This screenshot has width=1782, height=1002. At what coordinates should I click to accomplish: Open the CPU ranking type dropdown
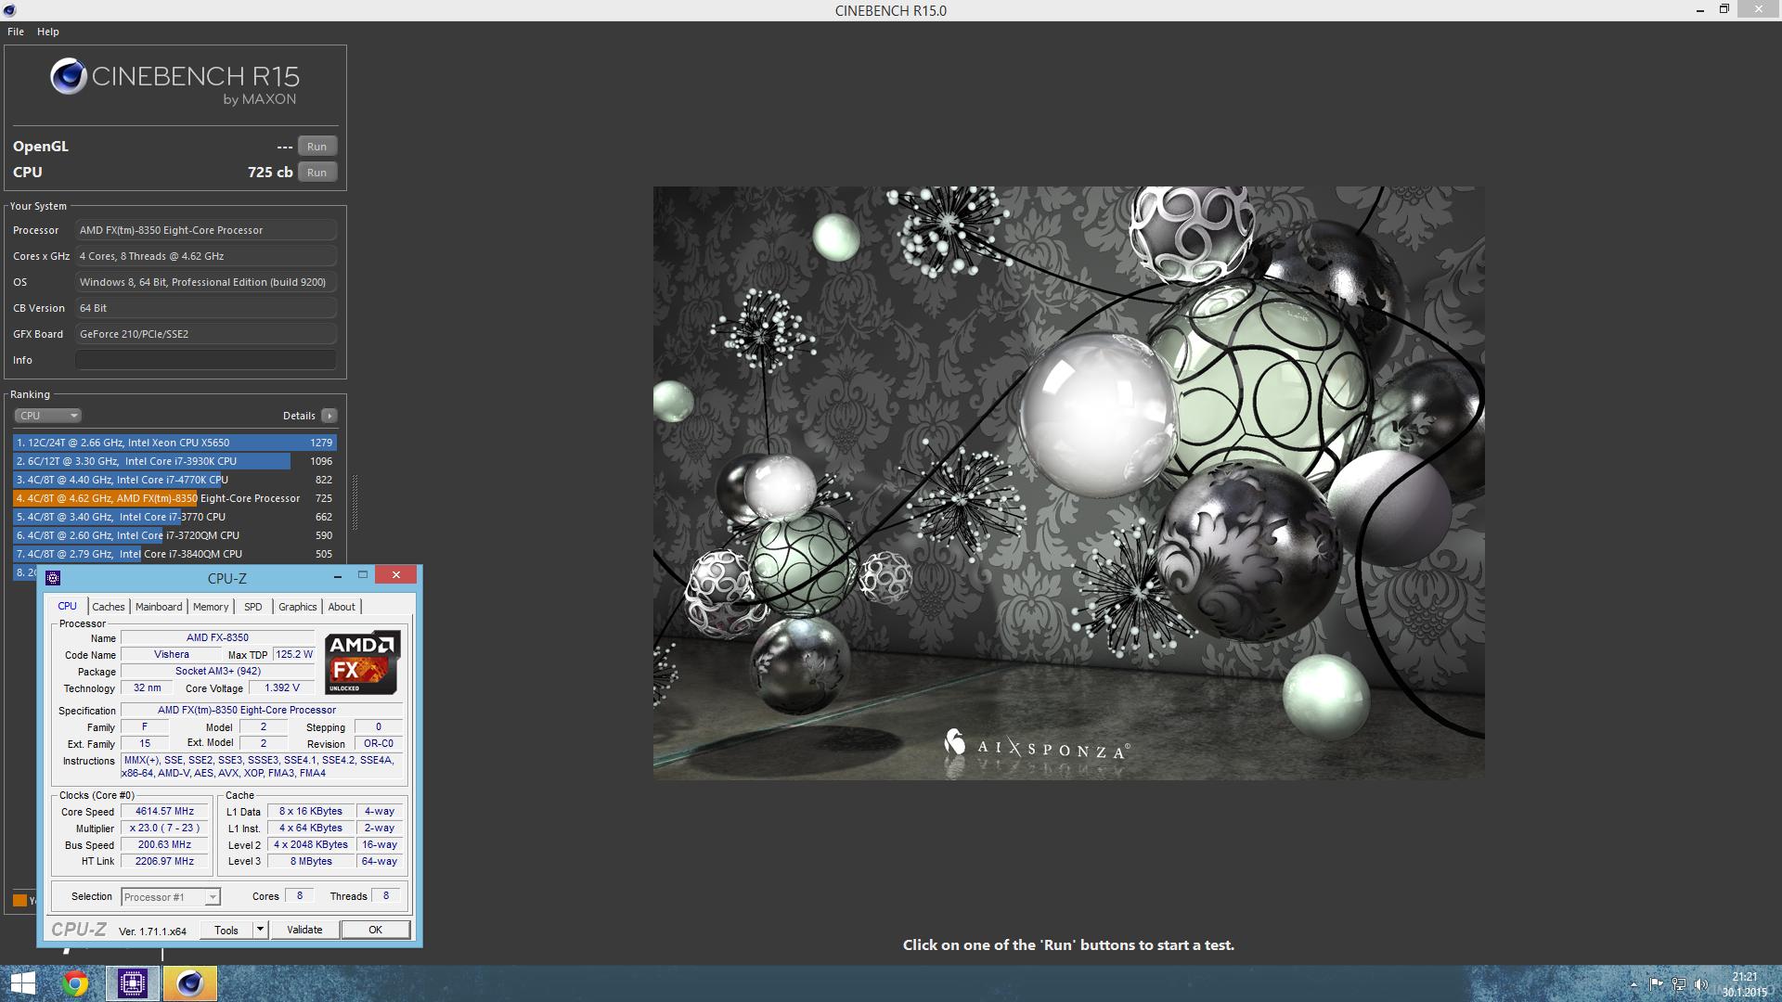point(48,416)
